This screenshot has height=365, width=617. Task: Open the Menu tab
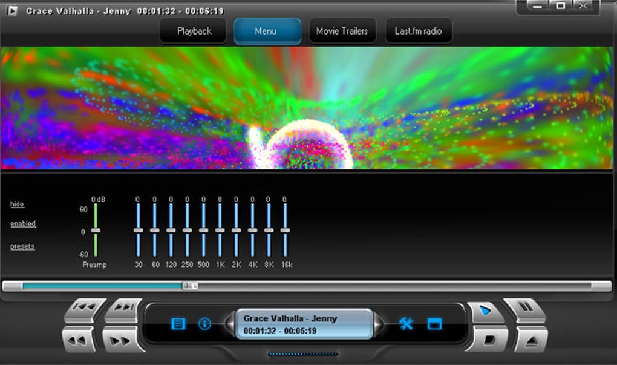(x=267, y=31)
